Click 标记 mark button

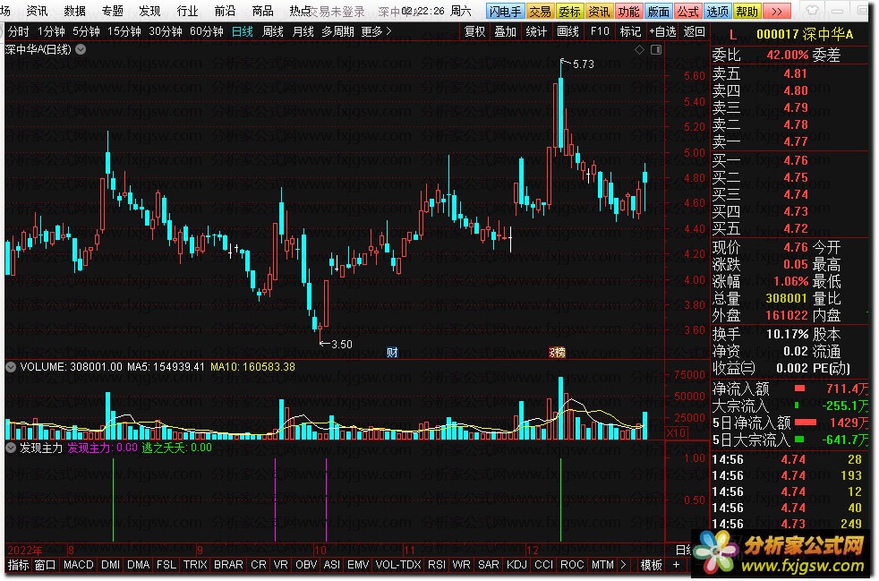[x=630, y=31]
